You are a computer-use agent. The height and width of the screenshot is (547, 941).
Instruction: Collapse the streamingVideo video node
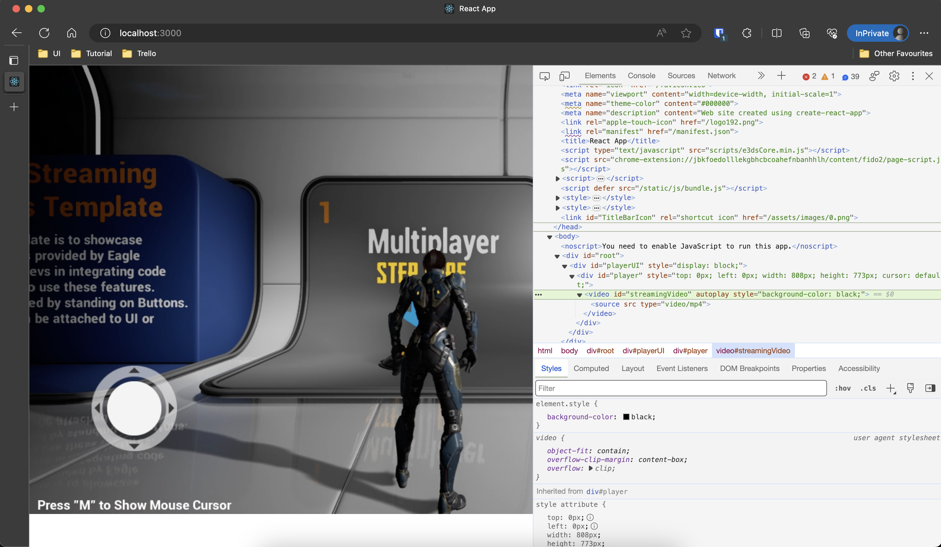(x=580, y=295)
